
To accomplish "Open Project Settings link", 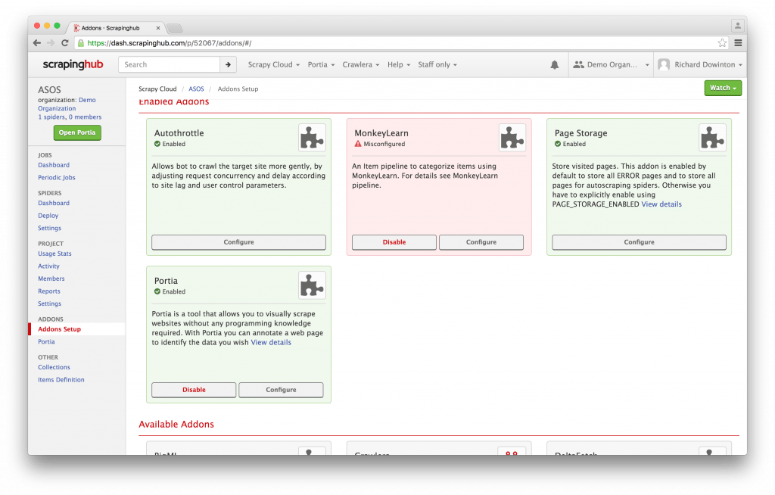I will (49, 304).
